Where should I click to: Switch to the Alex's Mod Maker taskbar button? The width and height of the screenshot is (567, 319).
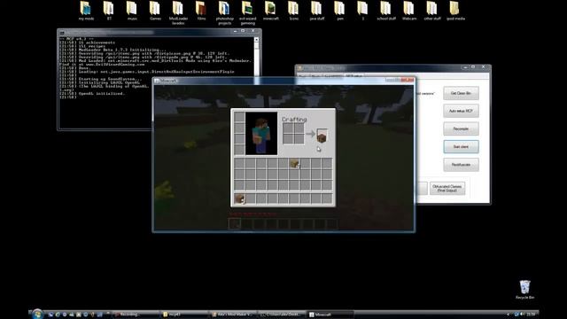[233, 315]
